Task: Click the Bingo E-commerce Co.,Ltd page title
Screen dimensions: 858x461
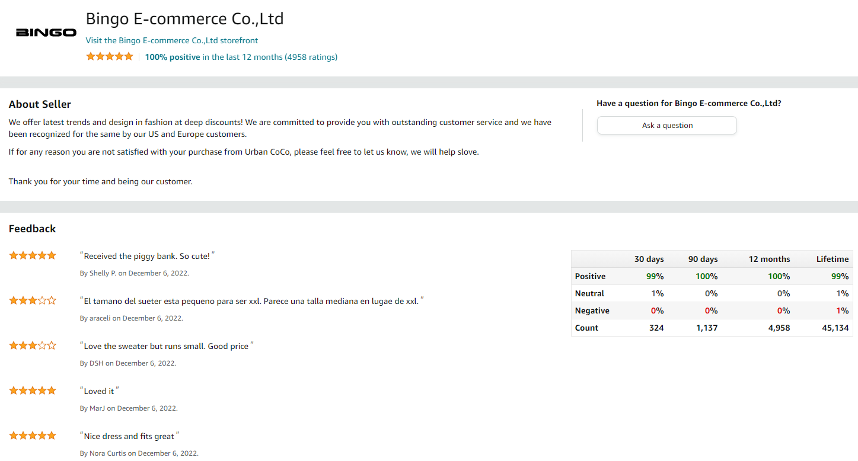Action: click(185, 19)
